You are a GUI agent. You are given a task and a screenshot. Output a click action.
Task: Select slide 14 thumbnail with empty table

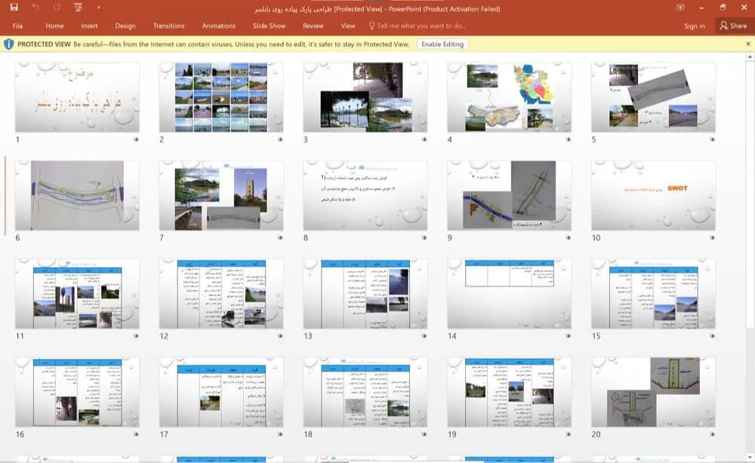[x=509, y=294]
